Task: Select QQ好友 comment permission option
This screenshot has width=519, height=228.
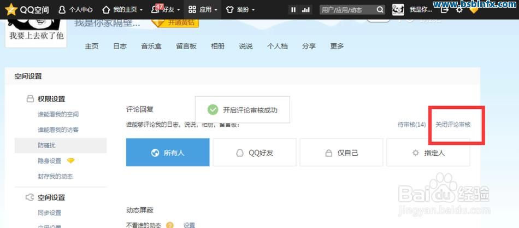Action: pyautogui.click(x=255, y=153)
